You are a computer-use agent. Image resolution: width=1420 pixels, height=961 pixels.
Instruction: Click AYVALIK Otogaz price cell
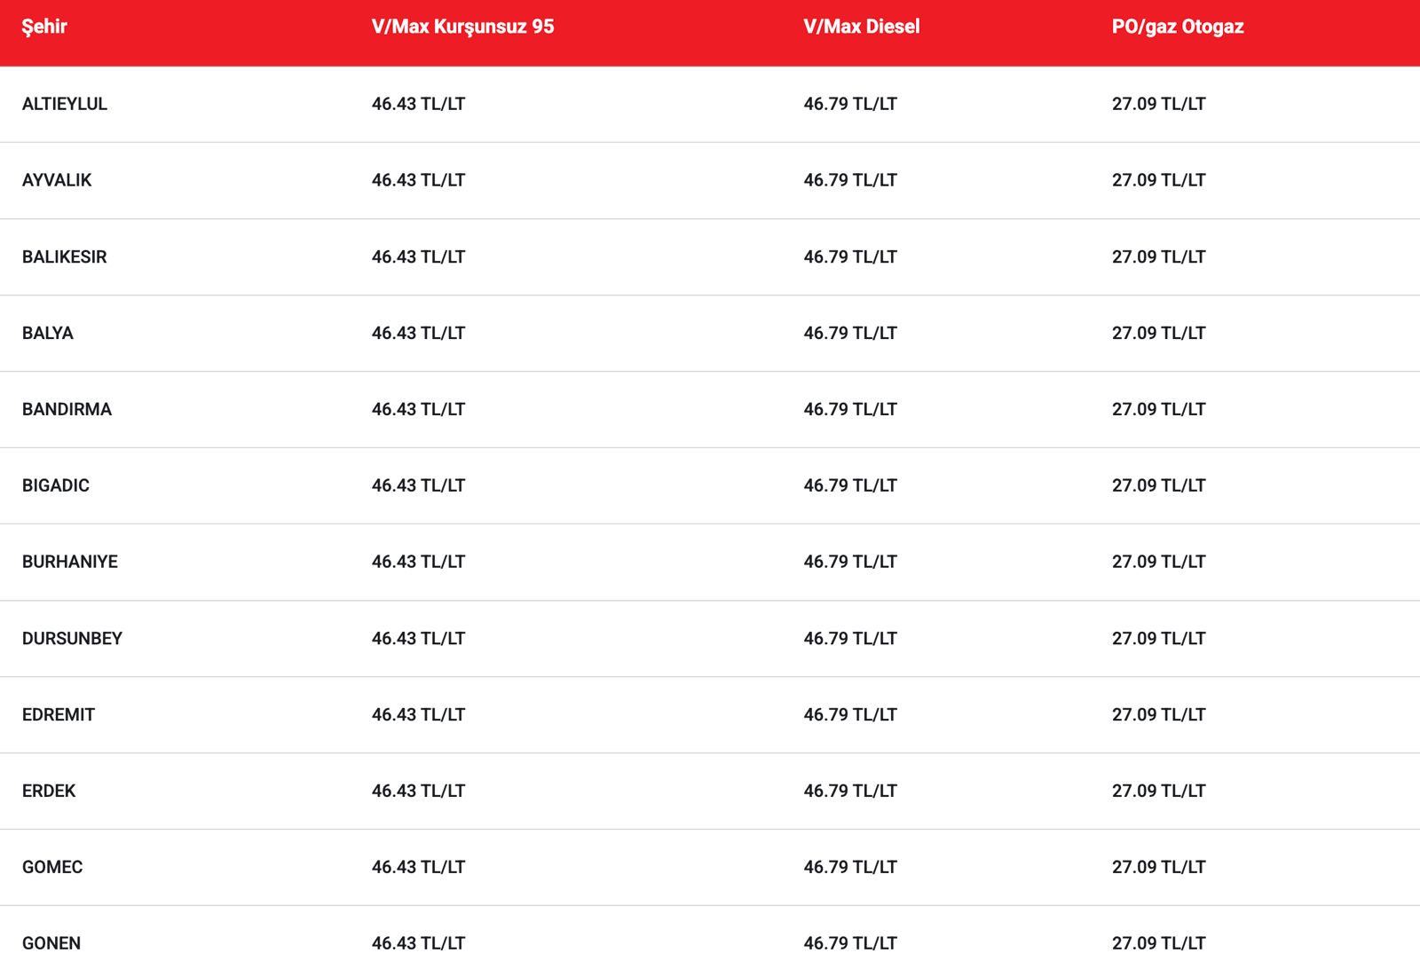click(1158, 180)
